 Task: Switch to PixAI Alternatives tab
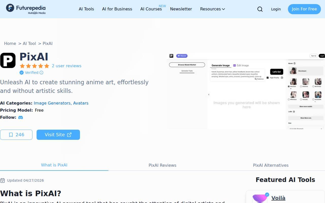(271, 165)
